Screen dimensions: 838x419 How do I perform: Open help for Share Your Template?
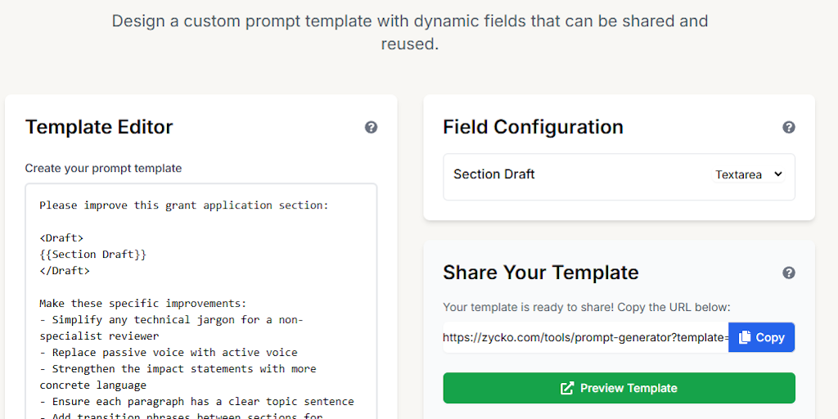coord(789,273)
